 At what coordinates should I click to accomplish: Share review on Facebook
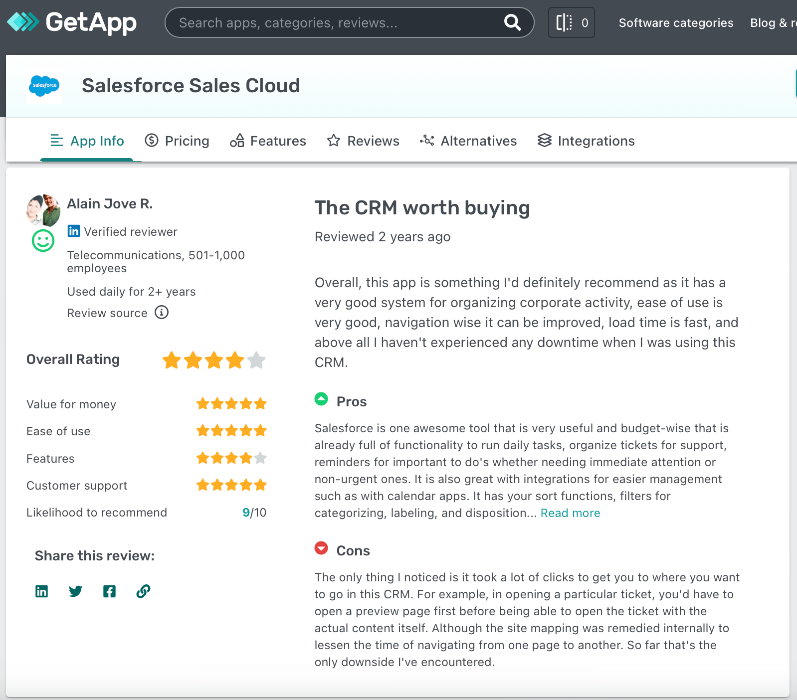109,591
